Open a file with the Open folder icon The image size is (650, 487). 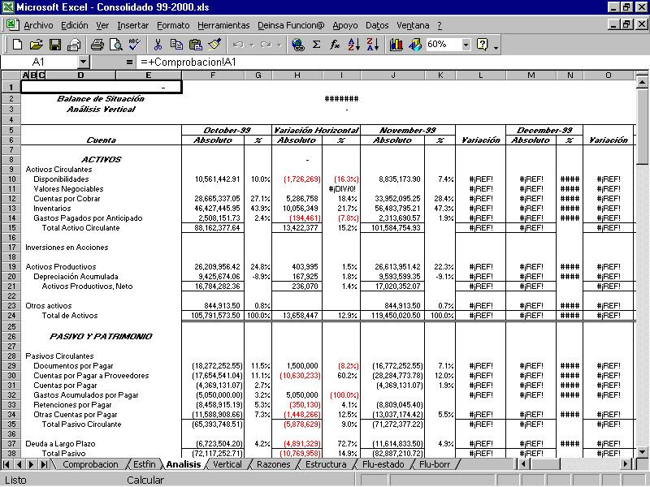click(x=36, y=45)
